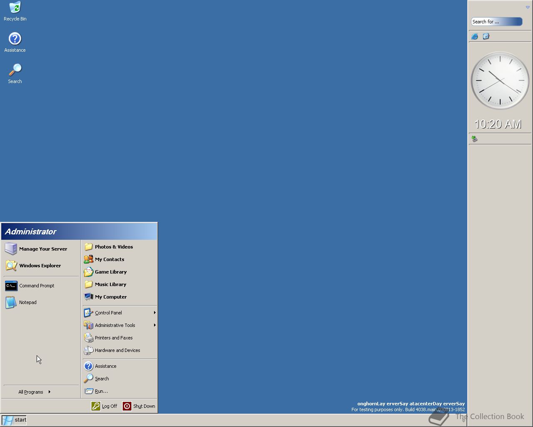Launch Command Prompt from Start menu
Image resolution: width=533 pixels, height=427 pixels.
point(40,286)
